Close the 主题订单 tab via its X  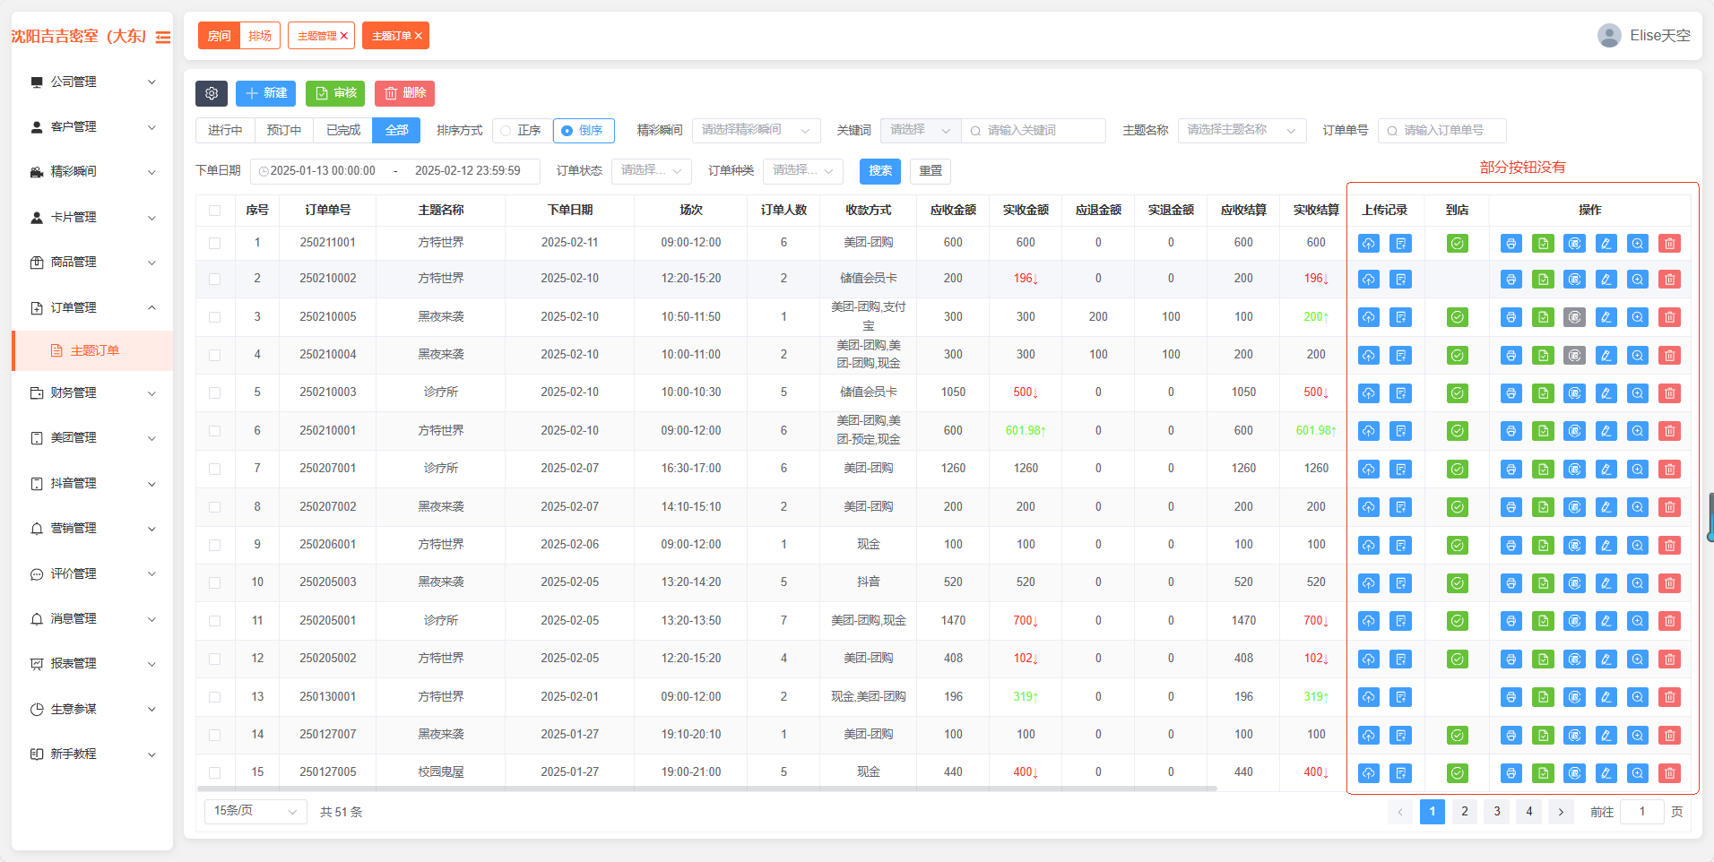point(419,36)
